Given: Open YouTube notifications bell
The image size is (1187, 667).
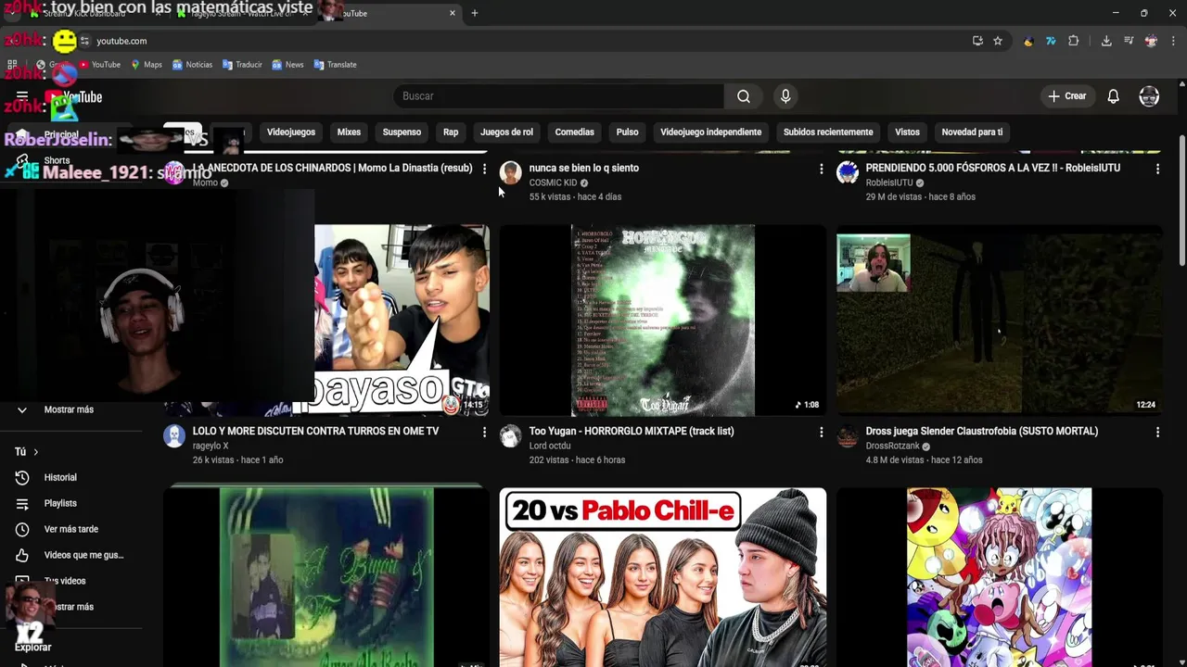Looking at the screenshot, I should 1114,96.
